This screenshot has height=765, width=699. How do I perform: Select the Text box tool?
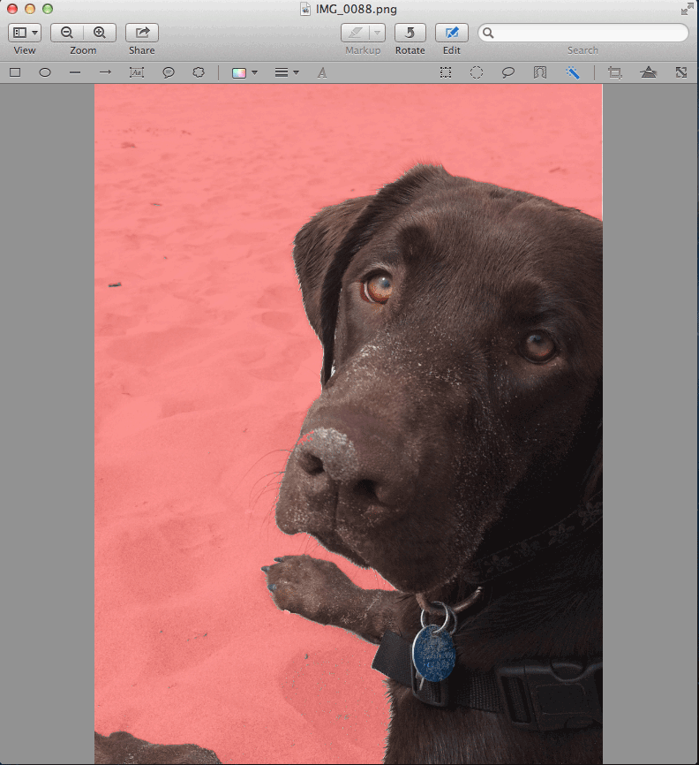(137, 72)
